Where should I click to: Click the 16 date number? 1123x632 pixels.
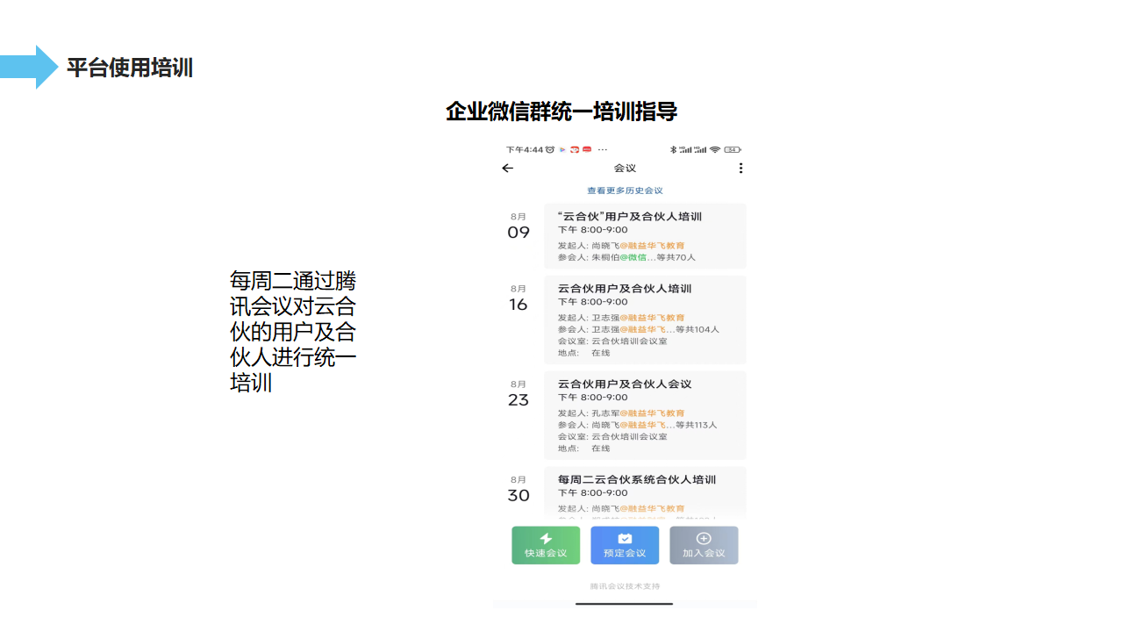[519, 305]
